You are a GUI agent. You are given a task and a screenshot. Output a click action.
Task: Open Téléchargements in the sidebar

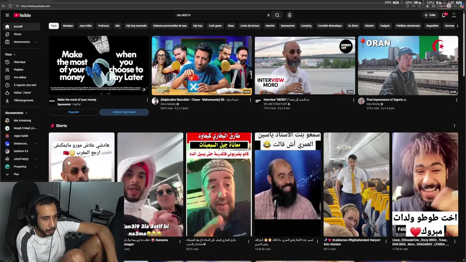coord(22,100)
